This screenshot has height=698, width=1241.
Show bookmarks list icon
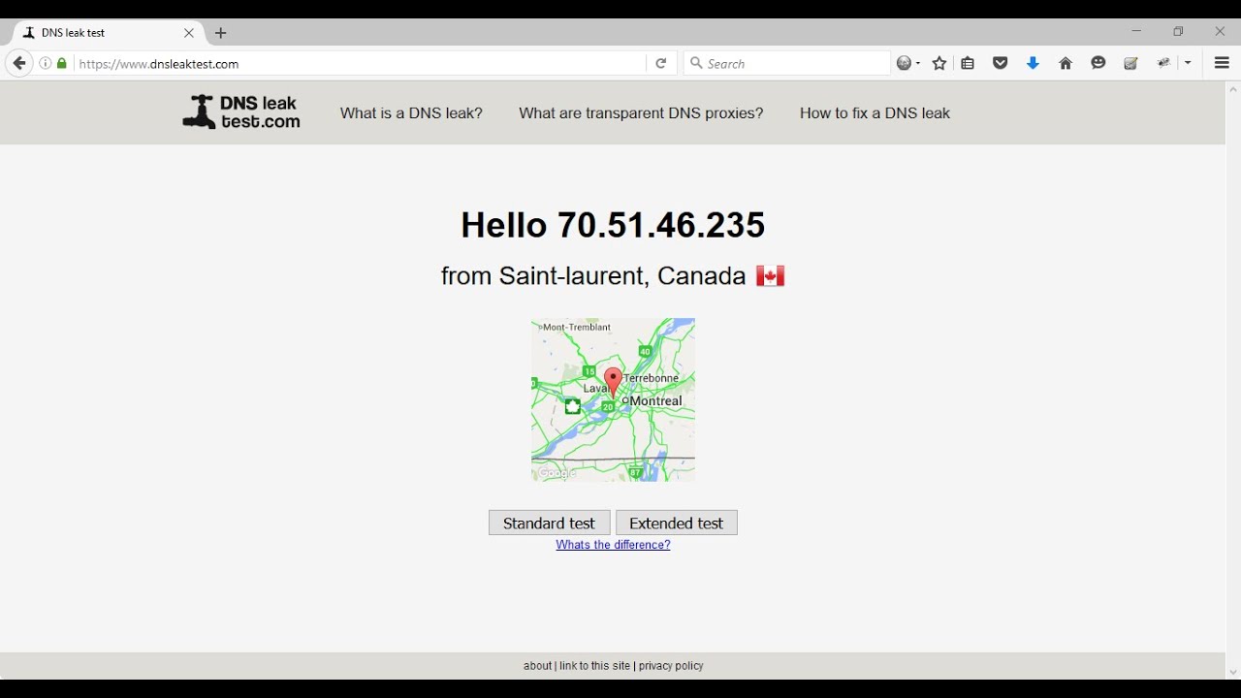(969, 63)
